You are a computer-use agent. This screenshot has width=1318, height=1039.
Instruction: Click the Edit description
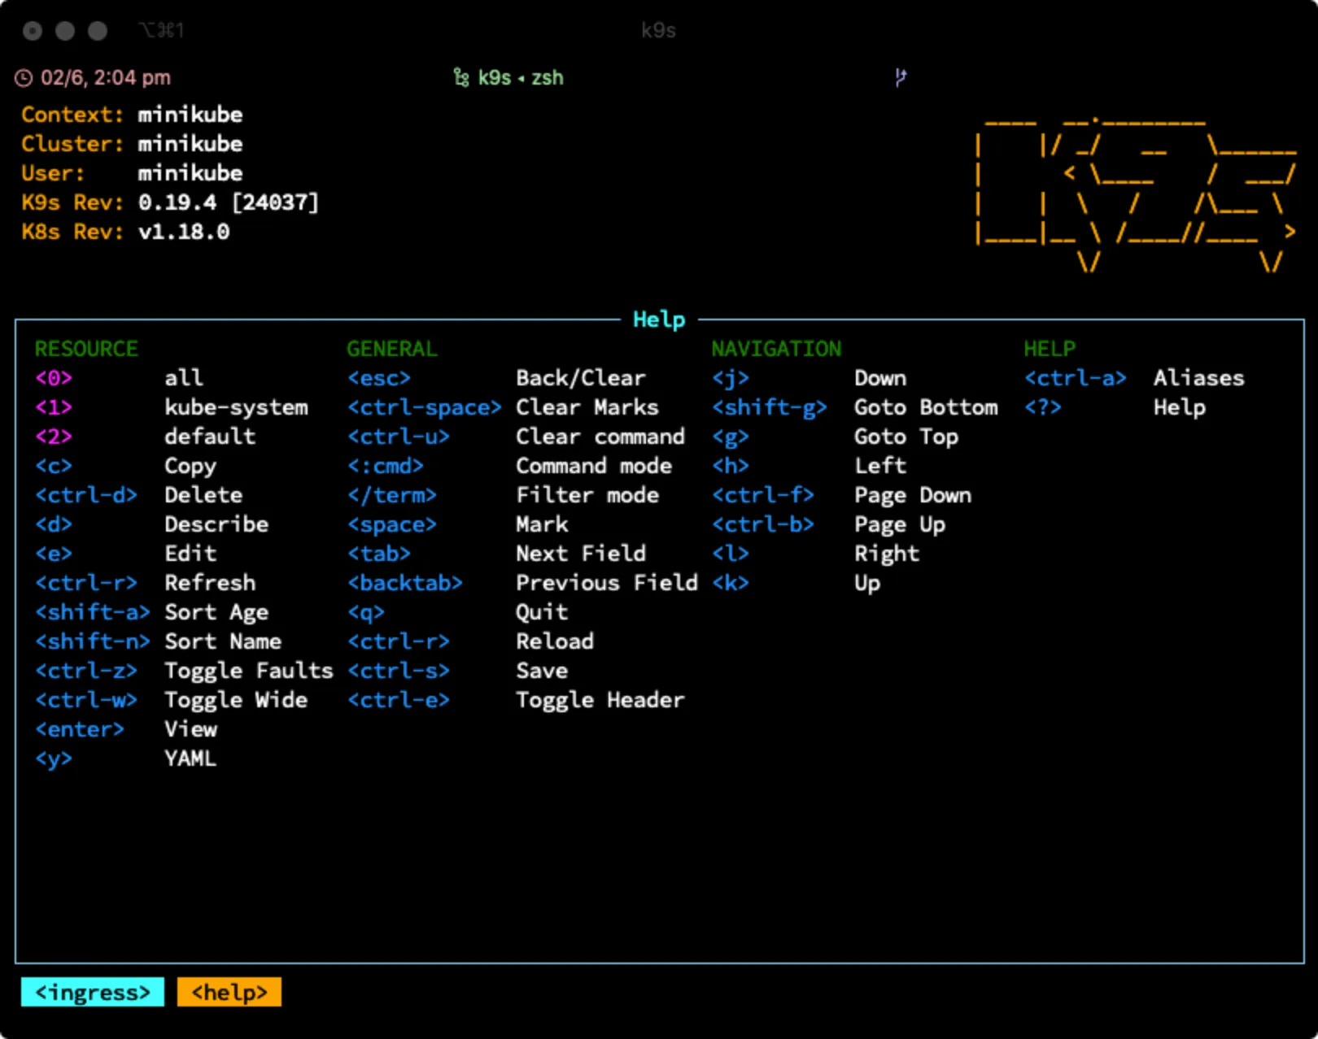pyautogui.click(x=190, y=554)
